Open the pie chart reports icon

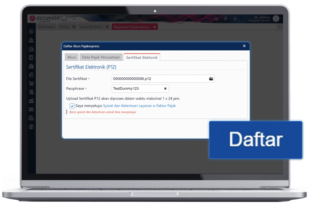31,127
